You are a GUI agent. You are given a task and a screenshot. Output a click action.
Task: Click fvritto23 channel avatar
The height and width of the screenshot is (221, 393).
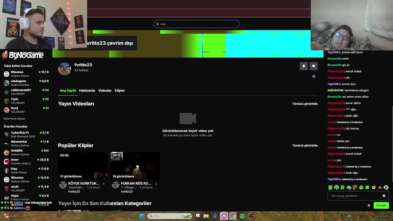pyautogui.click(x=64, y=69)
